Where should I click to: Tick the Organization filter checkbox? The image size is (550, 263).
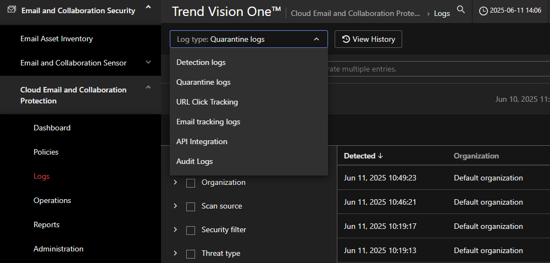point(191,183)
